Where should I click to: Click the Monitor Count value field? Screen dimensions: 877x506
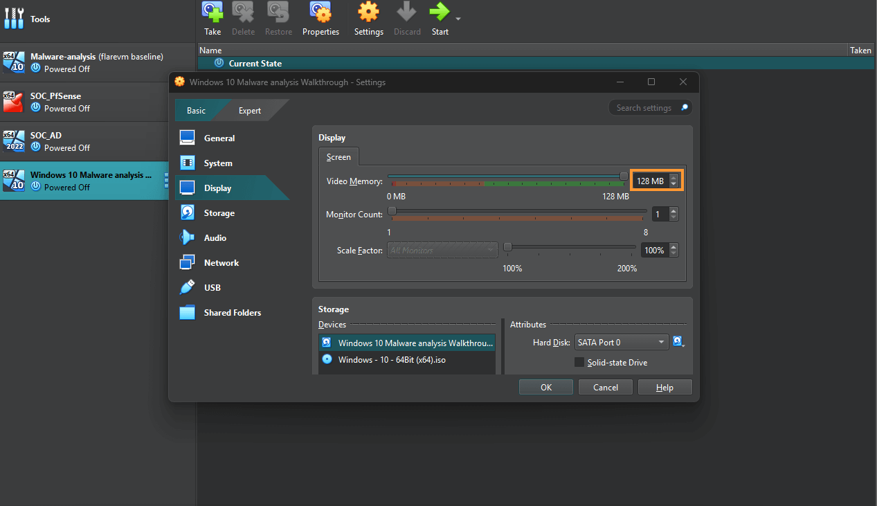(660, 215)
